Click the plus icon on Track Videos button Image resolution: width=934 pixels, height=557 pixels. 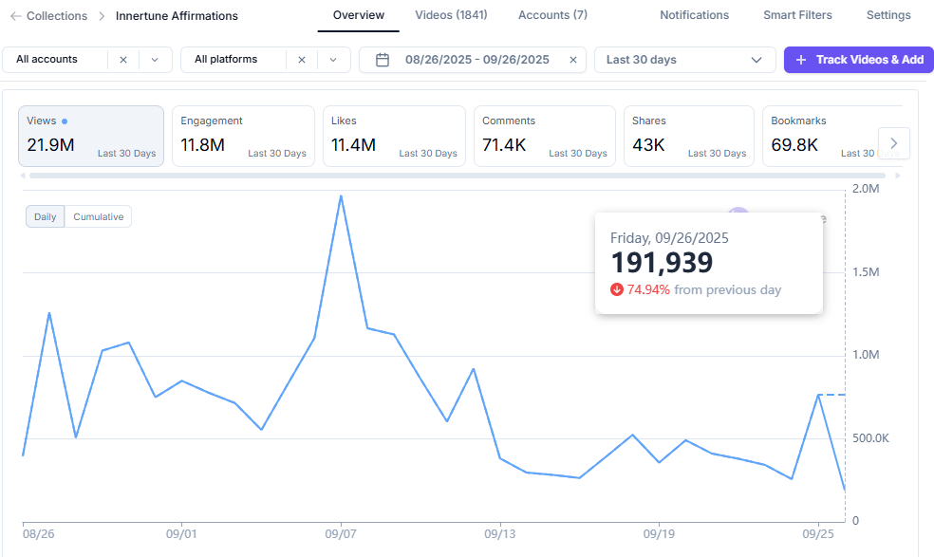[x=801, y=60]
